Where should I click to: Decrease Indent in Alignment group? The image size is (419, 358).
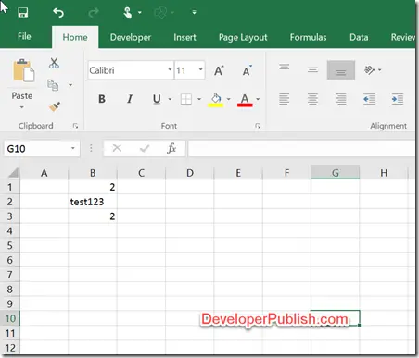pyautogui.click(x=369, y=99)
